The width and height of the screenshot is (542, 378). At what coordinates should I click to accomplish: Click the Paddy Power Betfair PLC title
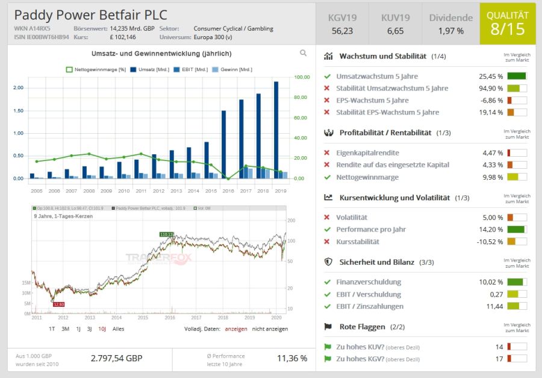pos(90,15)
